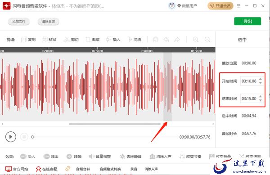Click the restore-all circular arrow icon
Viewport: 270px width, 175px height.
click(x=156, y=40)
